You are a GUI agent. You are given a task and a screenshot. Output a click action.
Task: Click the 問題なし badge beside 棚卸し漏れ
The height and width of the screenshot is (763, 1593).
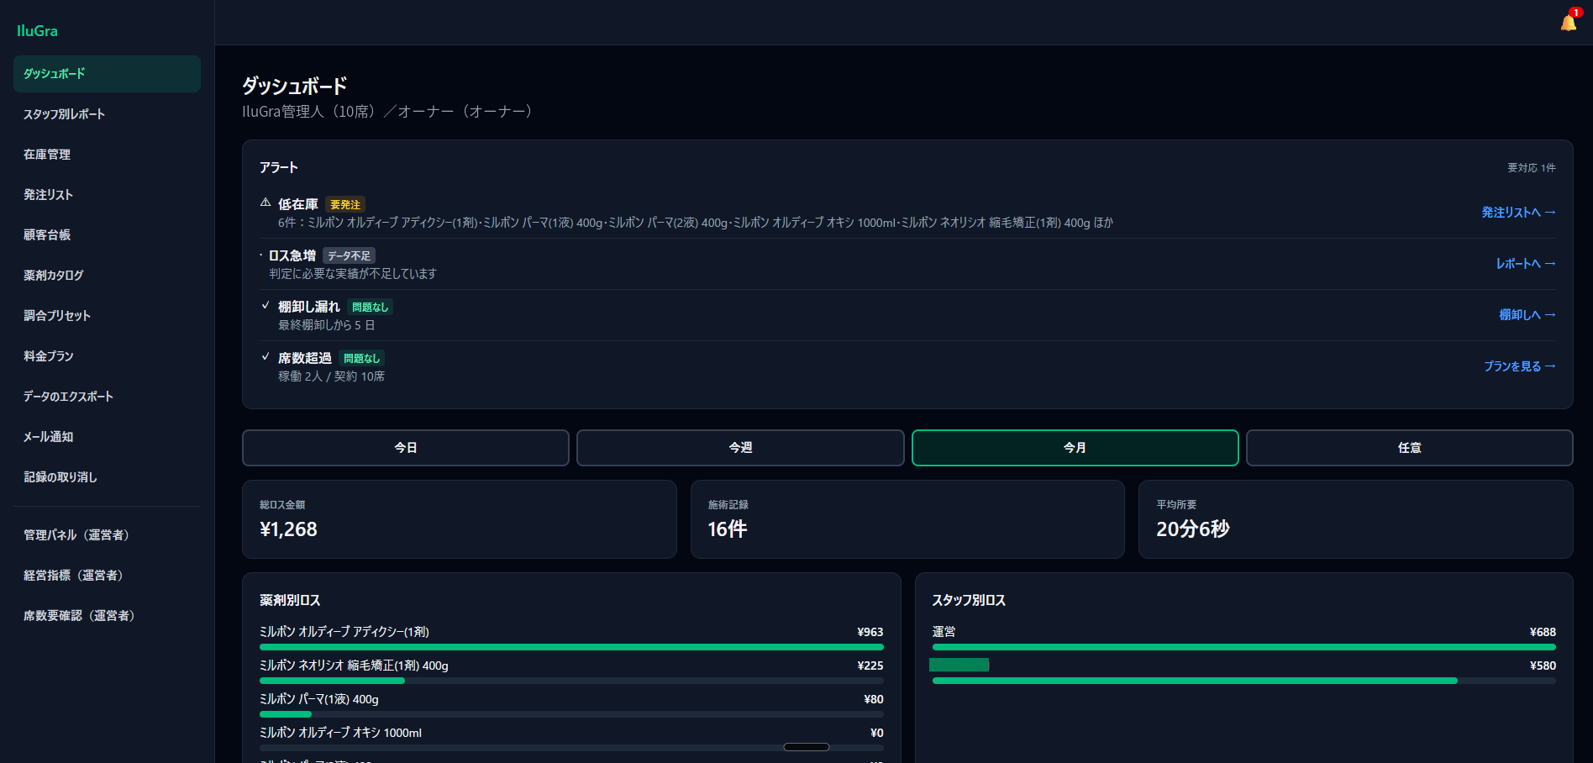click(x=370, y=308)
